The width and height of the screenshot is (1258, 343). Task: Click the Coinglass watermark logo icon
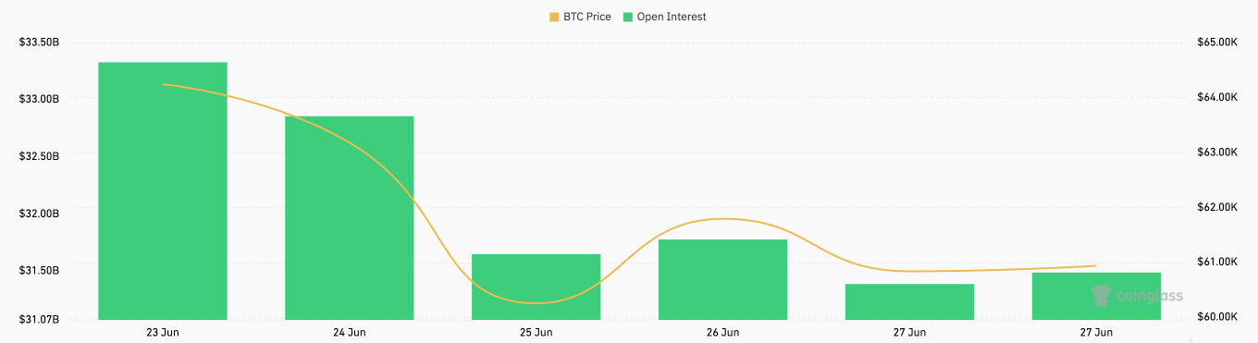pos(1101,295)
